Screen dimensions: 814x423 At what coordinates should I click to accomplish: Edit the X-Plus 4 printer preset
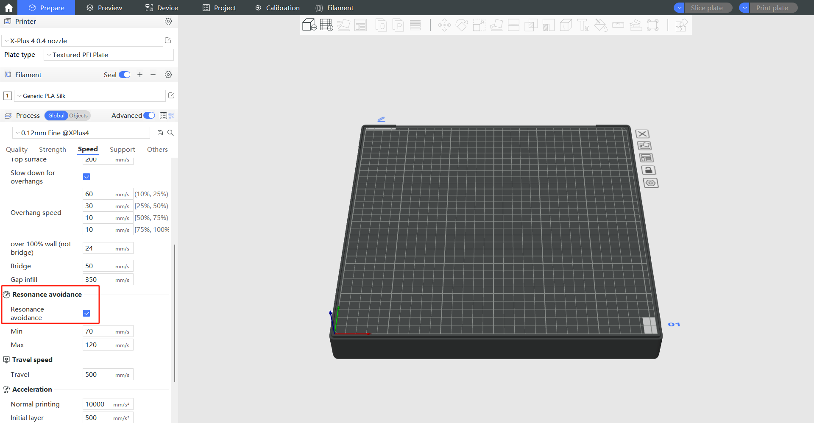tap(168, 40)
